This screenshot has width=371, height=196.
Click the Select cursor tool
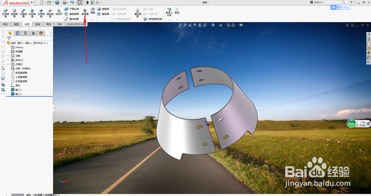click(80, 3)
